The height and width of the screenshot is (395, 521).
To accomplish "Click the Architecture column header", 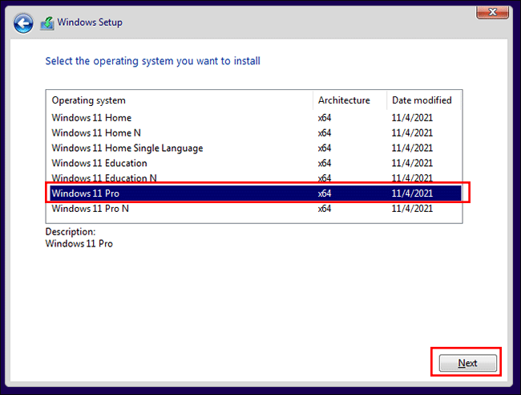I will (344, 100).
